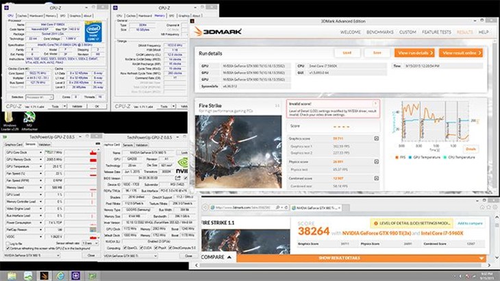The width and height of the screenshot is (500, 281).
Task: Click the browser back button
Action: (x=205, y=208)
